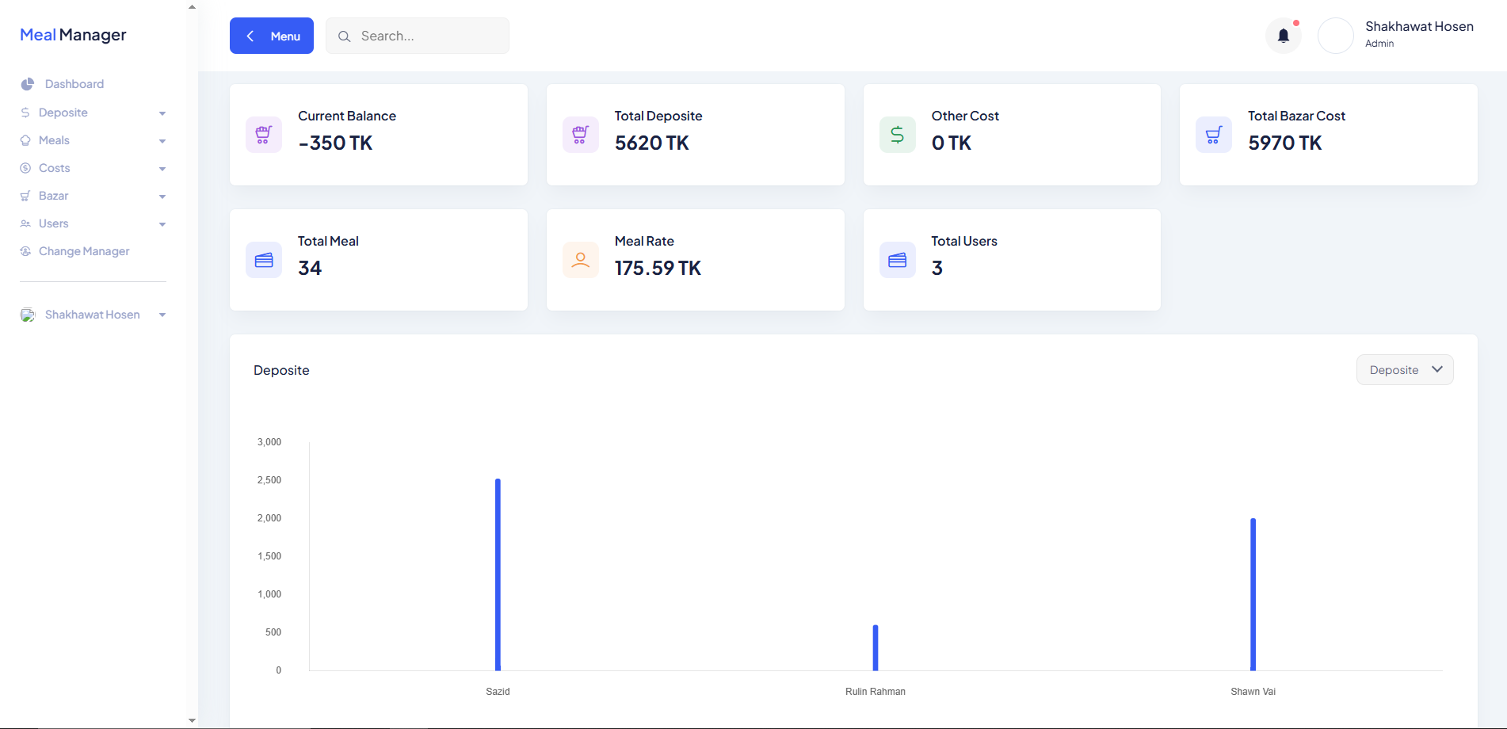Go to Dashboard in the sidebar
Screen dimensions: 1507x729
pos(74,84)
